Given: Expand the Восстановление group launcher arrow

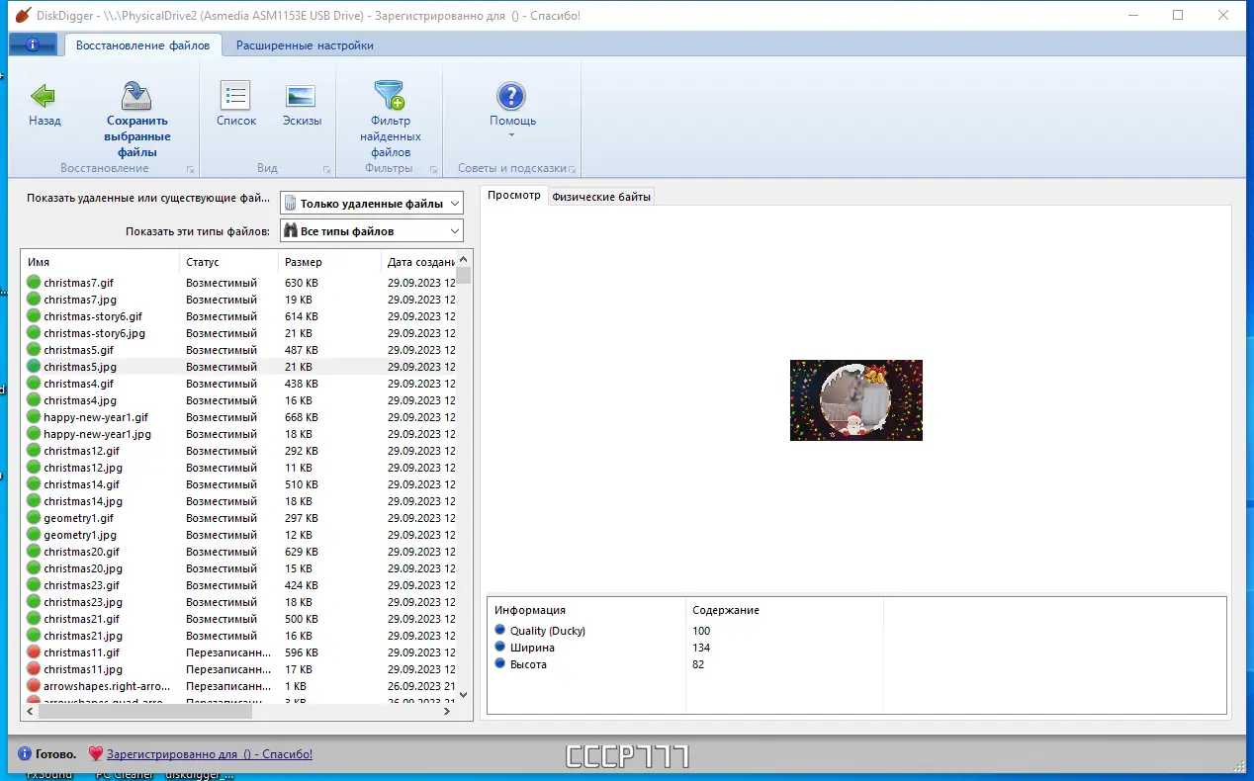Looking at the screenshot, I should coord(190,169).
